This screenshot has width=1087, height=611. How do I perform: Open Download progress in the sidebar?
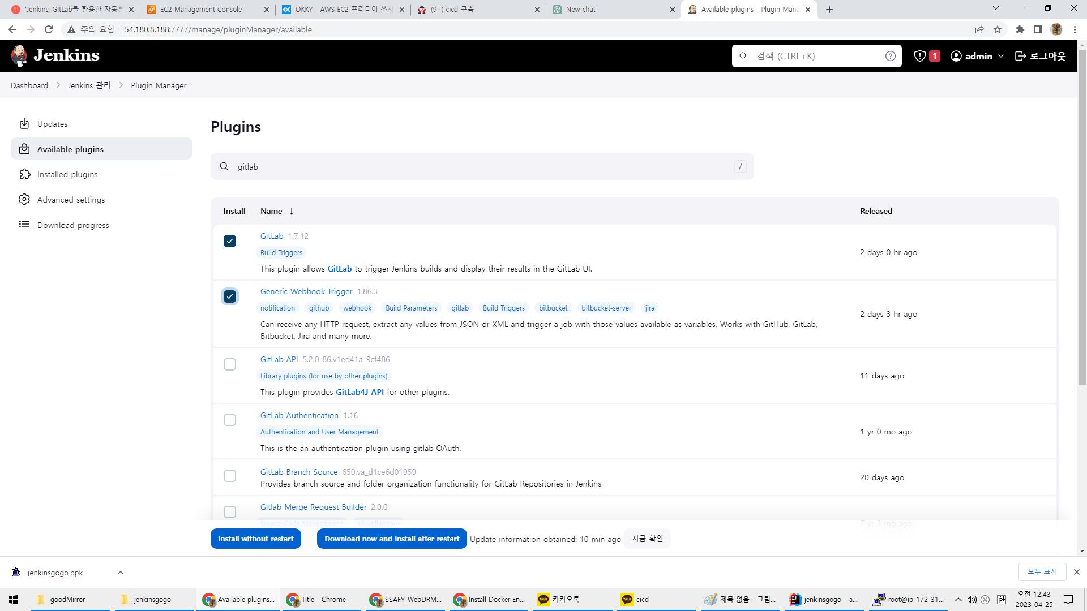click(x=73, y=225)
